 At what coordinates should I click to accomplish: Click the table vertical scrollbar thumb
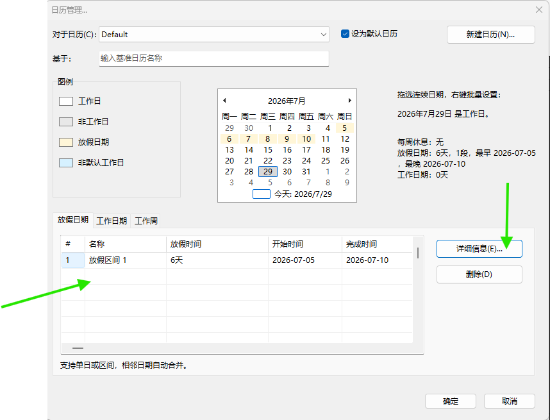[x=418, y=253]
